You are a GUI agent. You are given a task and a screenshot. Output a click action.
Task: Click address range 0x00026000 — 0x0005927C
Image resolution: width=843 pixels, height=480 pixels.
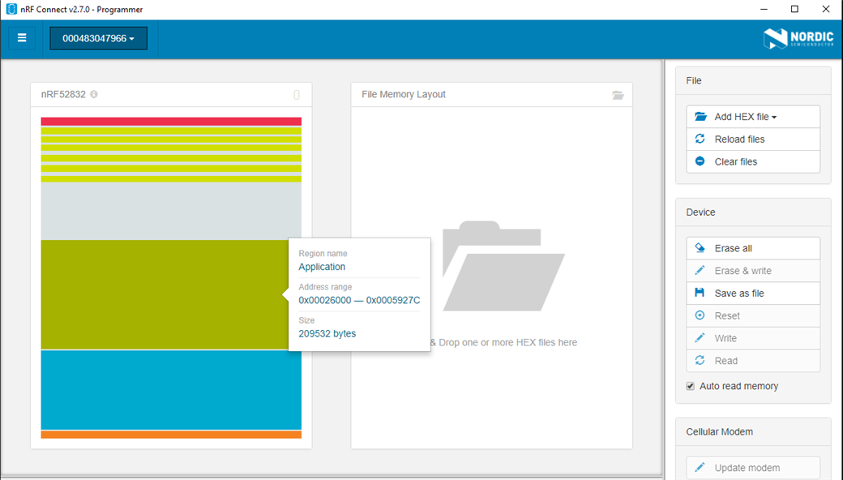tap(359, 301)
